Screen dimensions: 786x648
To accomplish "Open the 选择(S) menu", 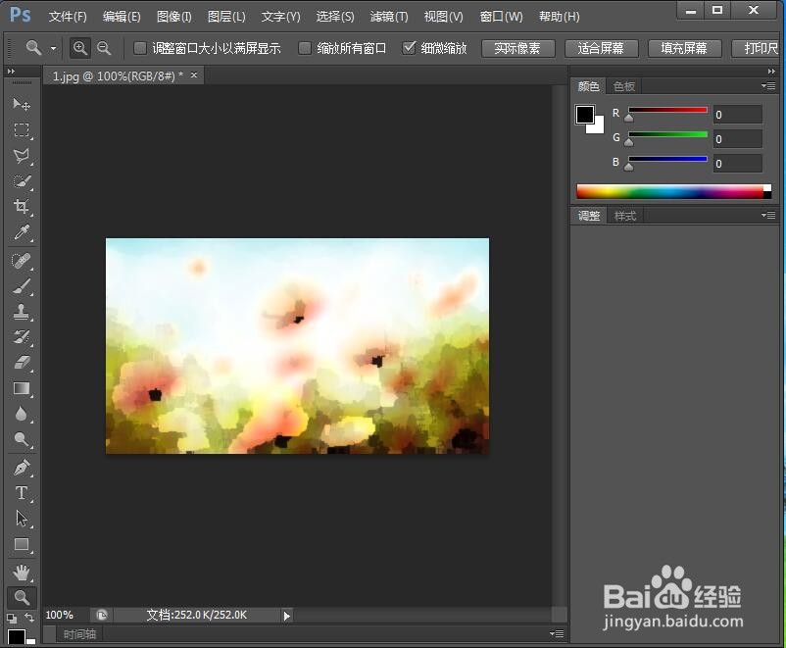I will [335, 17].
